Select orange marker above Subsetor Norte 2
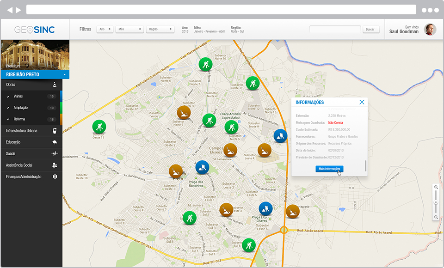Screen dimensions: 444x268 click(x=184, y=113)
